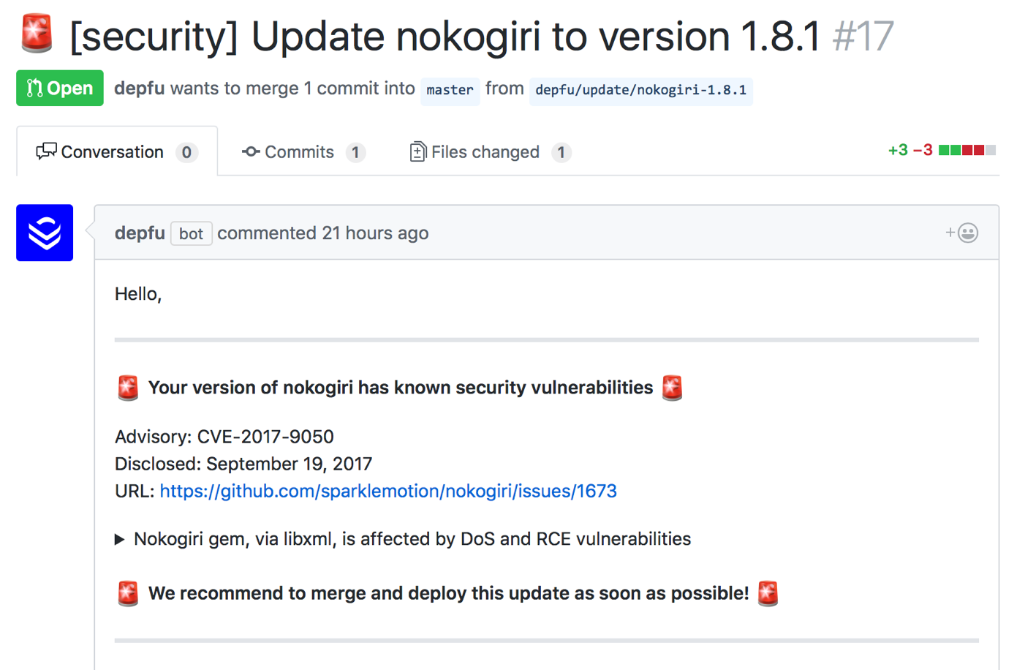This screenshot has width=1025, height=670.
Task: Click the Files changed diff icon
Action: pos(417,151)
